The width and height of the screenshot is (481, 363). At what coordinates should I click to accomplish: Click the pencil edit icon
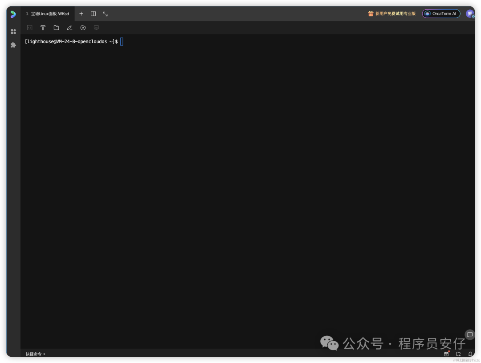point(69,28)
